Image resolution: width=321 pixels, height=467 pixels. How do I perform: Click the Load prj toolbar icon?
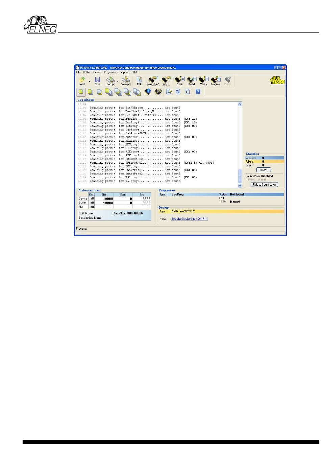110,81
